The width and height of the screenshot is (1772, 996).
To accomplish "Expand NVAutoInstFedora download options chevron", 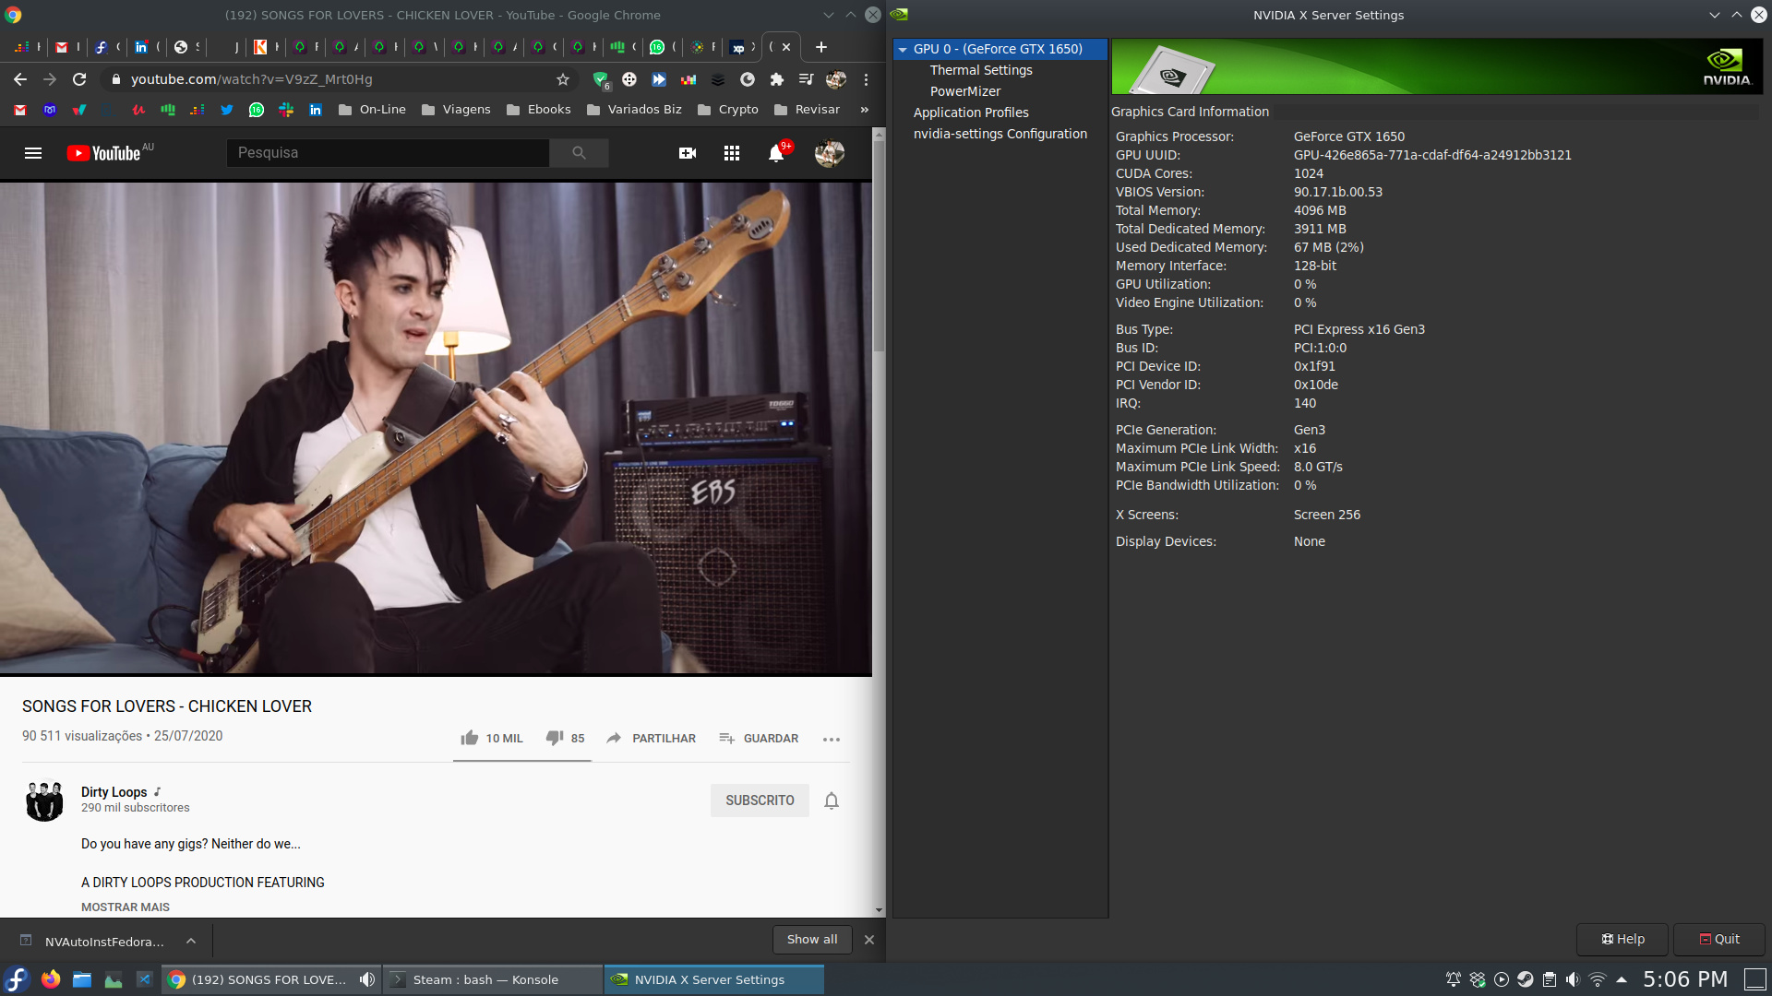I will (x=191, y=941).
